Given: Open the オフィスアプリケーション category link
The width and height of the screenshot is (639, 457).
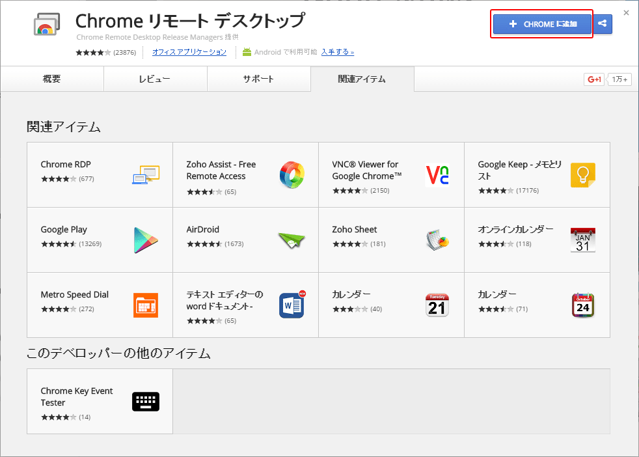Looking at the screenshot, I should 189,52.
